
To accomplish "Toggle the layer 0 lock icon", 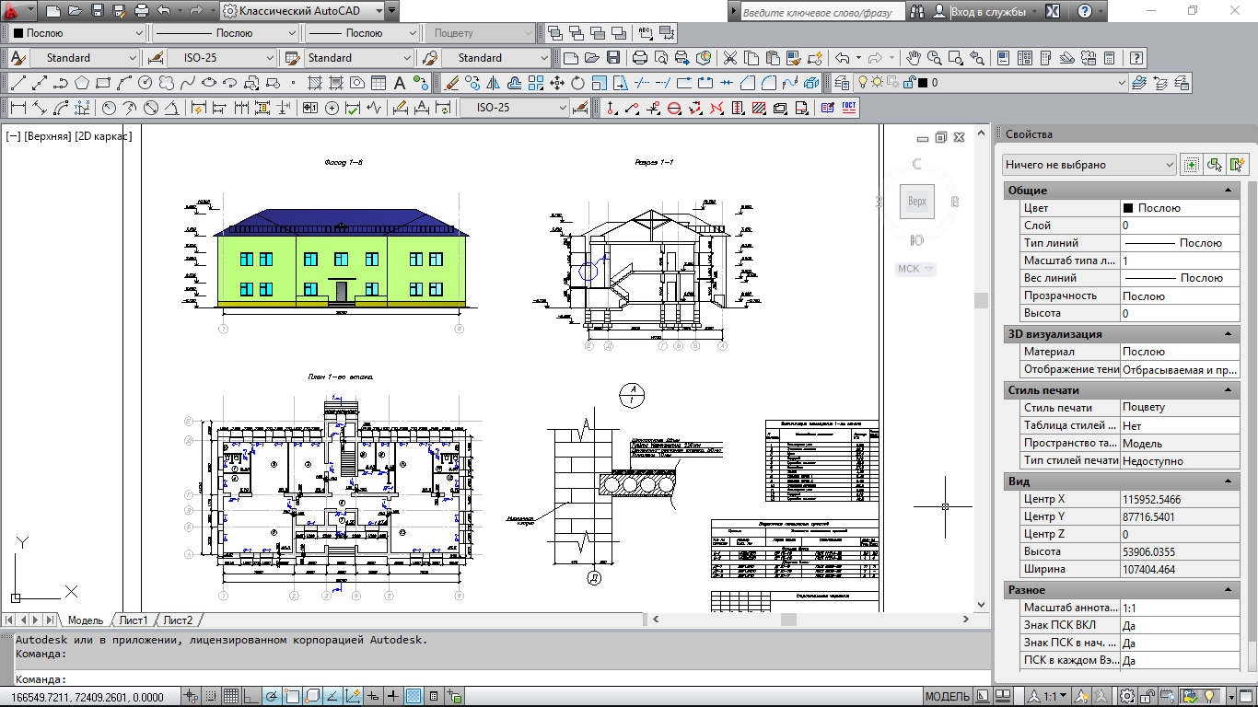I will pos(909,83).
